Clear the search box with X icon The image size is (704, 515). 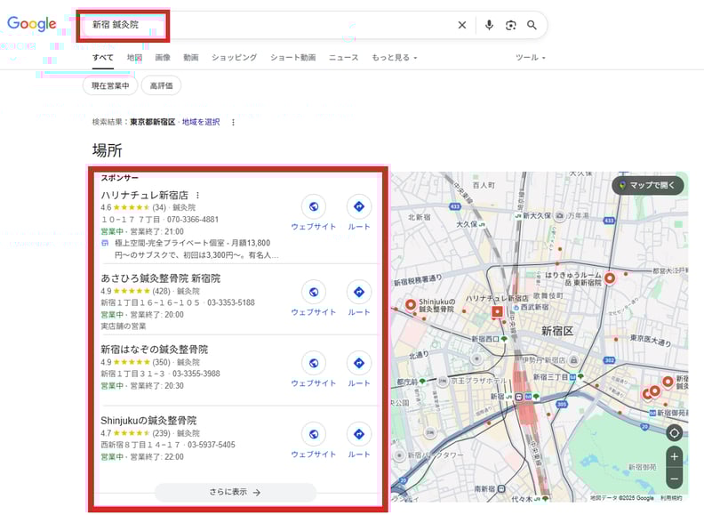[462, 25]
